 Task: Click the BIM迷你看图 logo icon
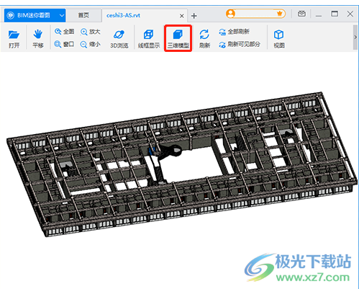click(10, 15)
